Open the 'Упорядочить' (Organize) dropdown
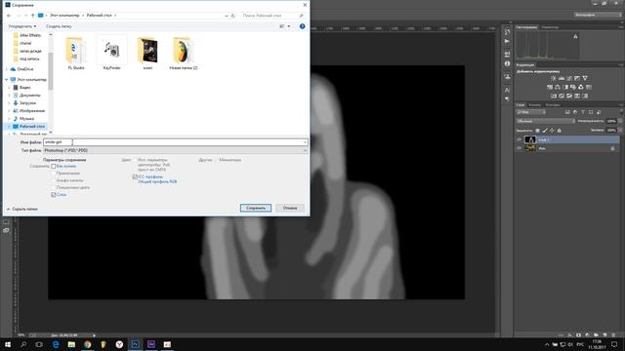 (x=22, y=26)
